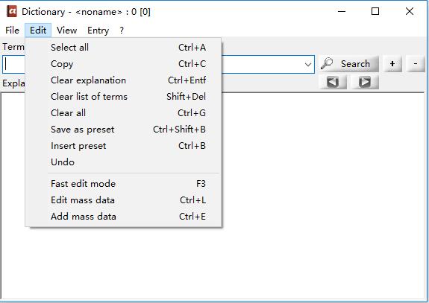Image resolution: width=429 pixels, height=303 pixels.
Task: Click the Dictionary app icon in title bar
Action: coord(11,11)
